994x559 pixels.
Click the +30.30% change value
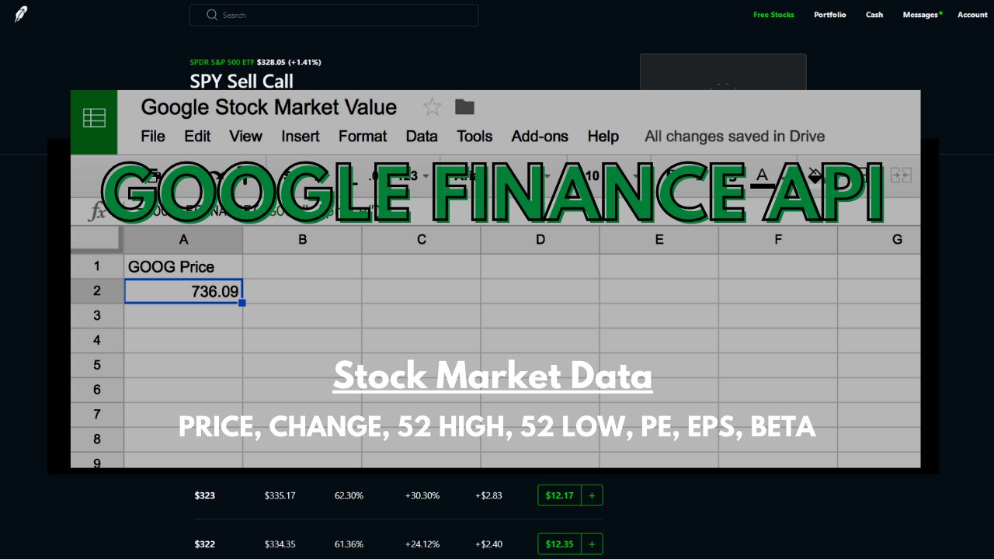(422, 495)
